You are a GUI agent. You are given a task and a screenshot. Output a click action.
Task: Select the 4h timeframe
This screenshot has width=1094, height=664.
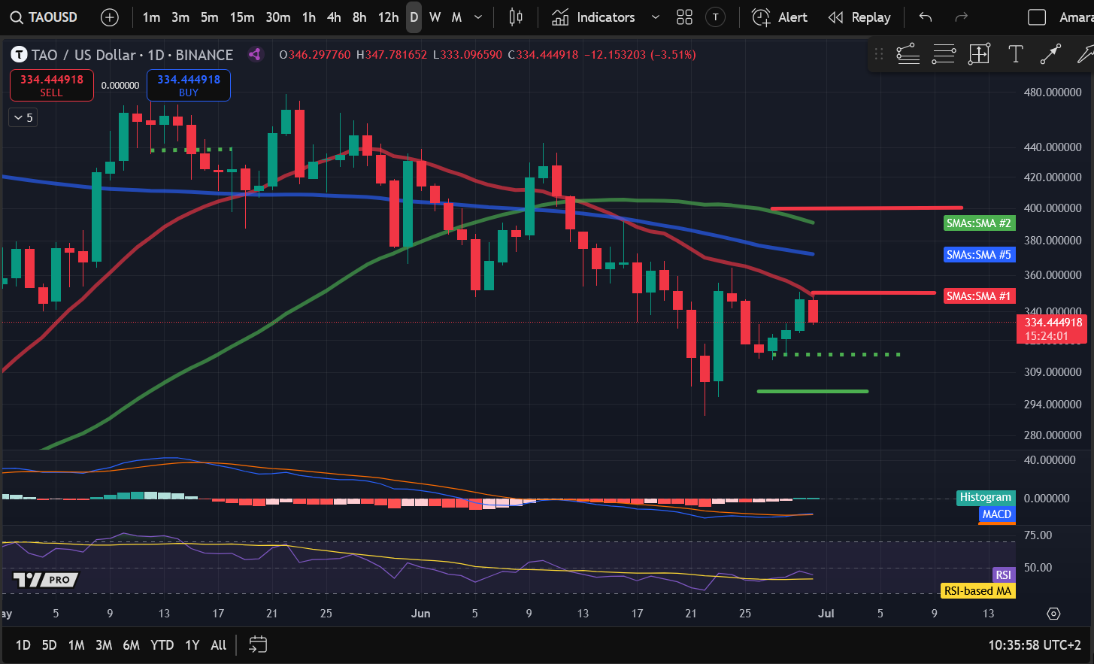[x=334, y=17]
